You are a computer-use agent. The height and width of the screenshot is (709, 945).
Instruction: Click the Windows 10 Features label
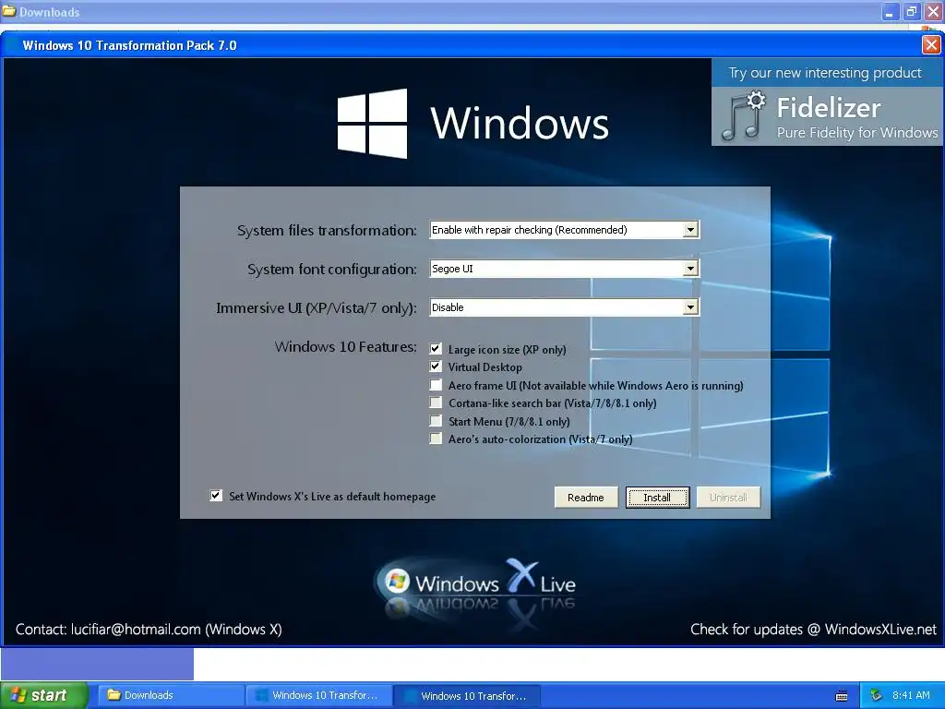point(345,347)
